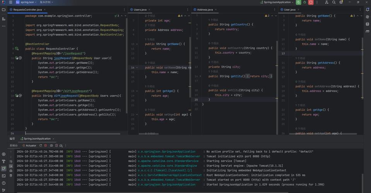Click the jsonRequest method name link
371x193 pixels.
coord(63,58)
